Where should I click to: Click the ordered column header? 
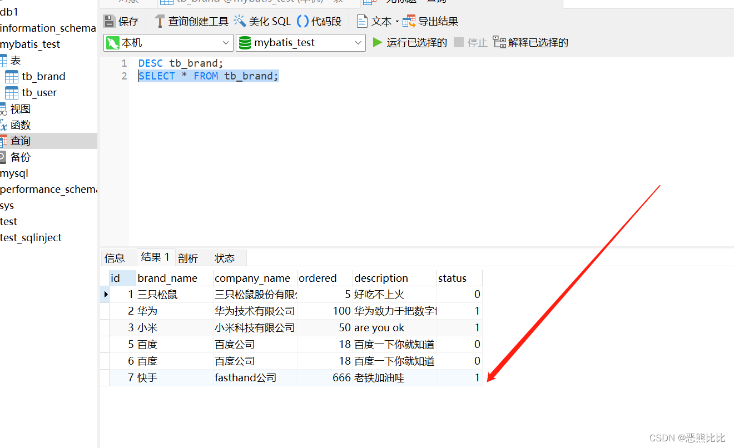[325, 278]
